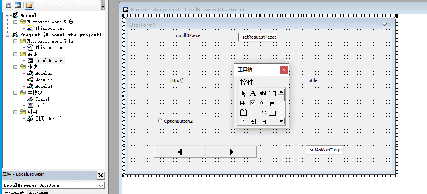427x194 pixels.
Task: Select Module2 in the tree
Action: [x=44, y=73]
